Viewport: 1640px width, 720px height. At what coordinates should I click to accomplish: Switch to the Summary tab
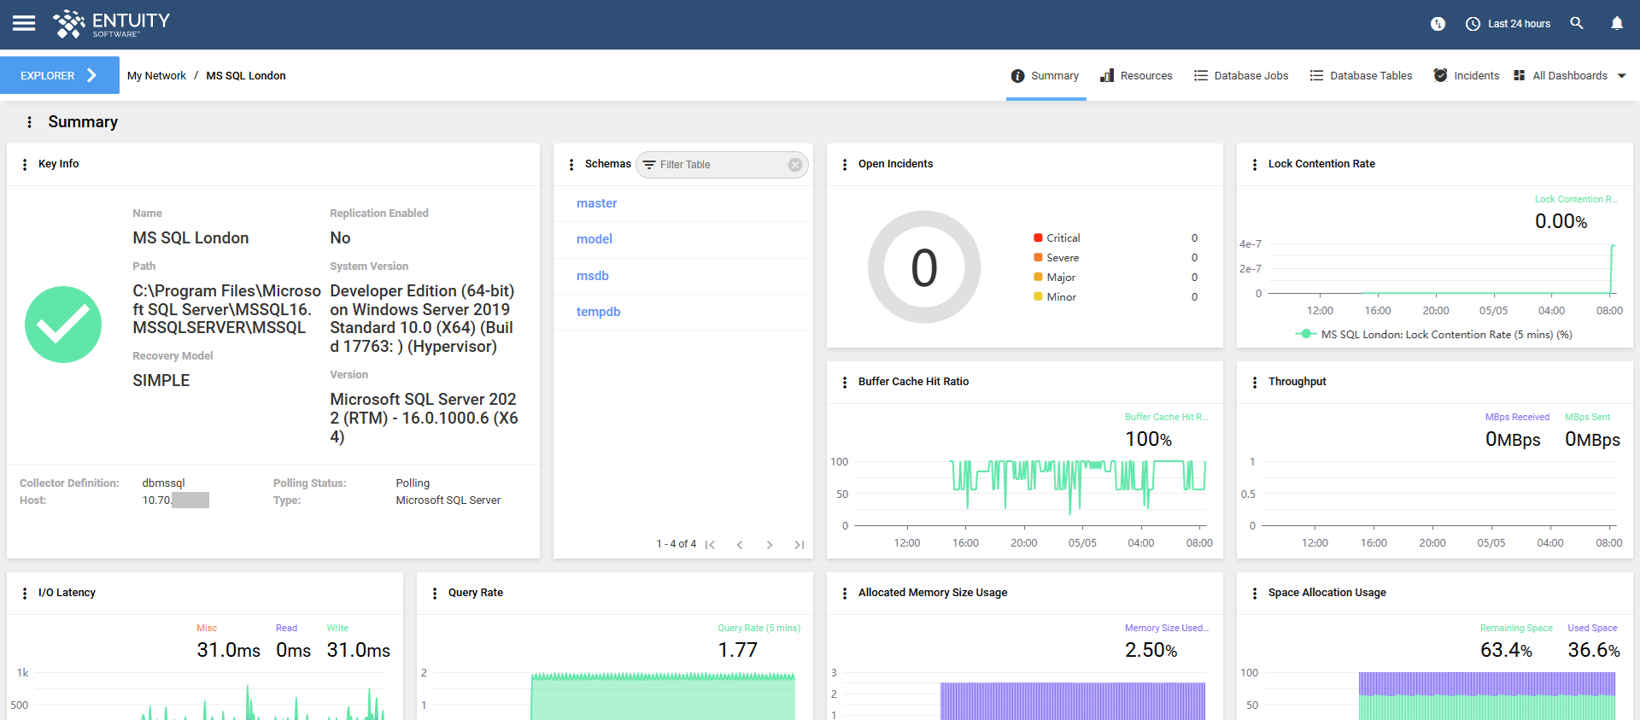tap(1045, 75)
